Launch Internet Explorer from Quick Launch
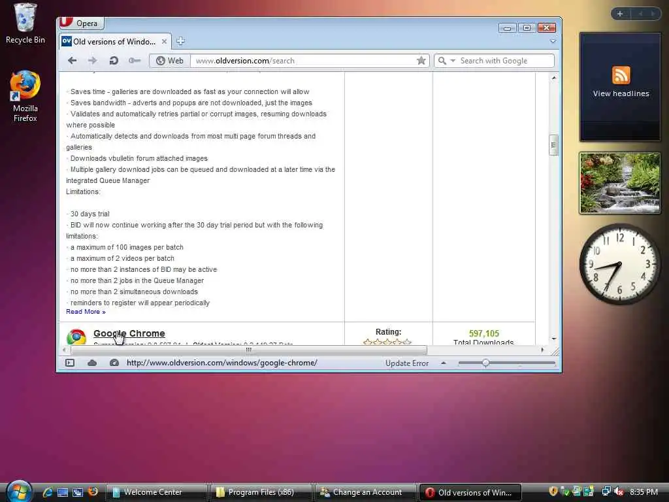Viewport: 669px width, 502px height. pyautogui.click(x=47, y=492)
